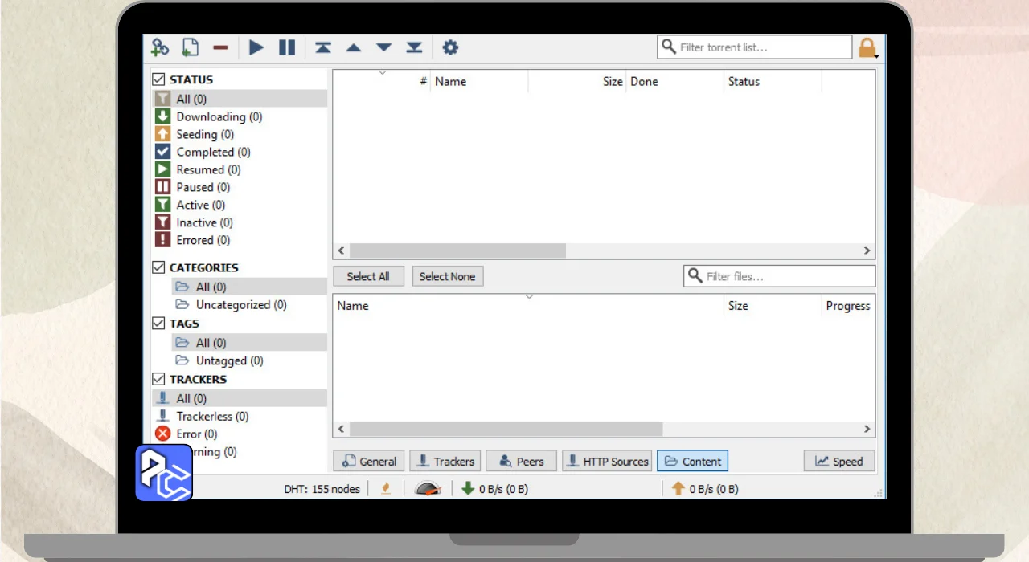Image resolution: width=1029 pixels, height=562 pixels.
Task: Move torrent to bottom of queue
Action: click(414, 47)
